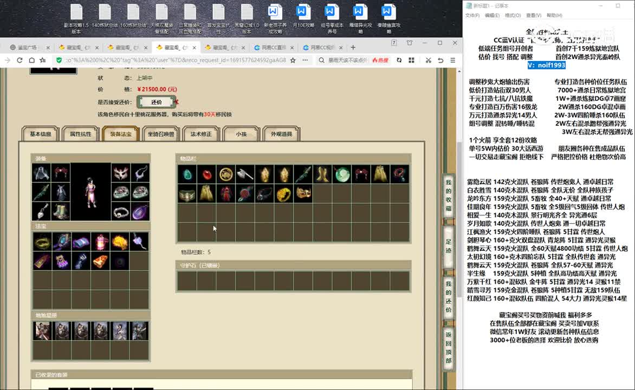Screen dimensions: 635x390
Task: Select the pink lantern magic treasure
Action: coord(100,242)
